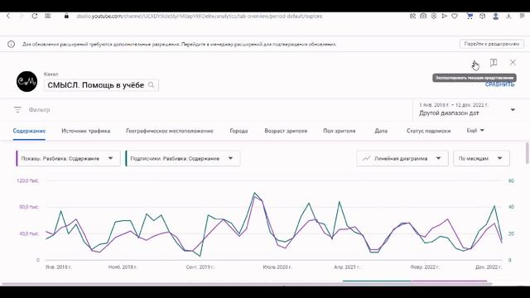Open the 'Возраст зрителя' tab

click(286, 131)
